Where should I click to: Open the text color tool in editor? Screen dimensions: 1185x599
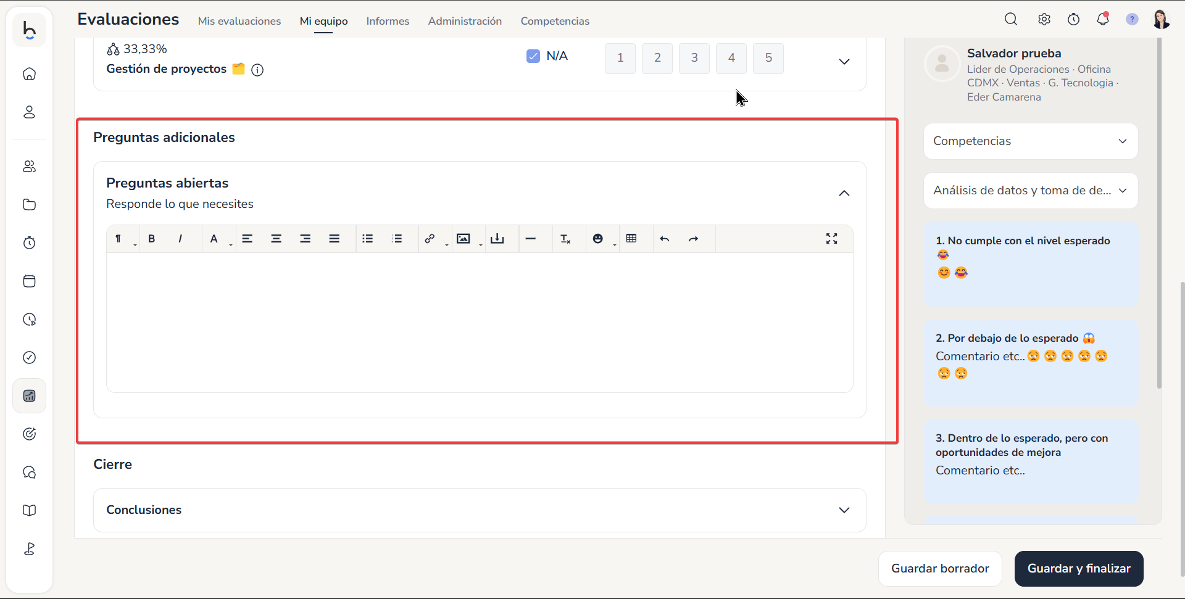pos(214,239)
